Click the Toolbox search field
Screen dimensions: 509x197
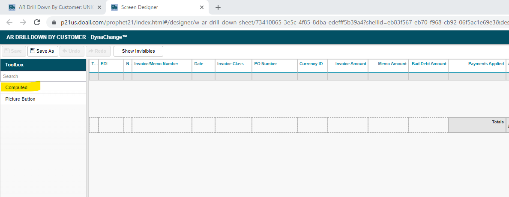43,76
